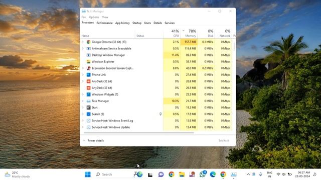The width and height of the screenshot is (321, 180).
Task: Click the ENG IN language indicator
Action: [x=269, y=174]
